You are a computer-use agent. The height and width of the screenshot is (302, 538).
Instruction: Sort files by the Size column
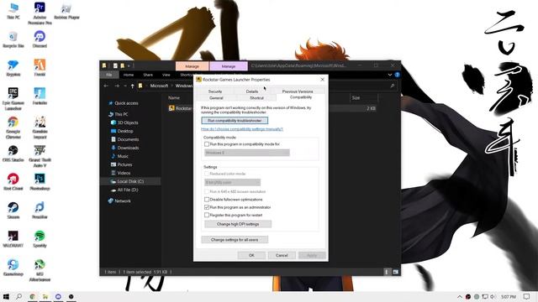coord(363,98)
